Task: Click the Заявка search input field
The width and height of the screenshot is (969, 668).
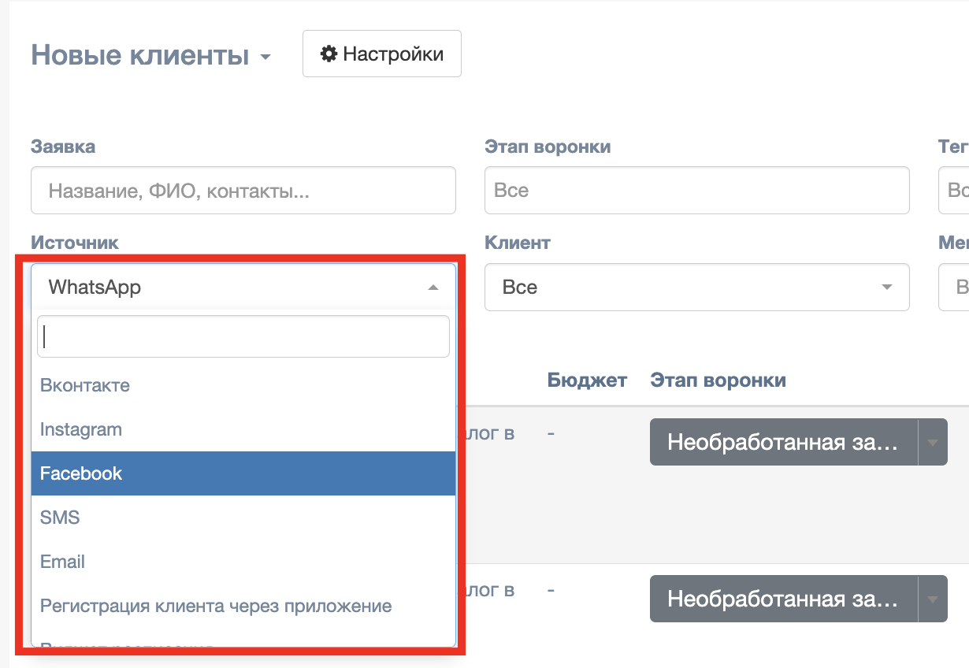Action: point(243,190)
